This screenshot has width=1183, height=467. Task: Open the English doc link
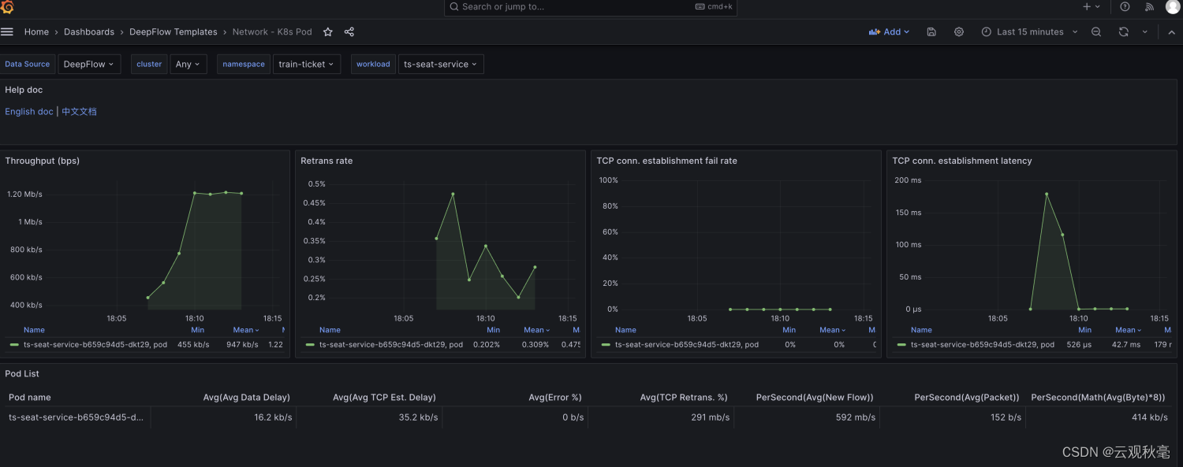(29, 112)
